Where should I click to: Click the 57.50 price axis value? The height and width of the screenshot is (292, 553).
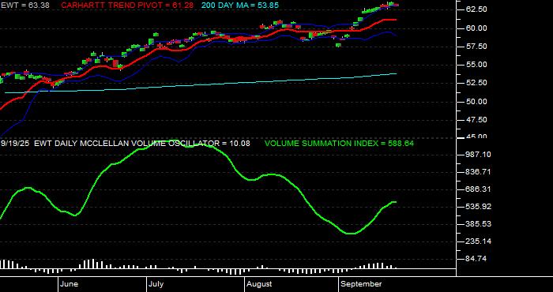477,47
